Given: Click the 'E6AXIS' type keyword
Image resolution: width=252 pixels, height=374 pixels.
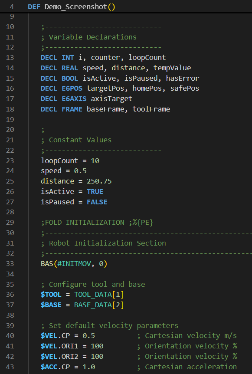Looking at the screenshot, I should coord(74,99).
